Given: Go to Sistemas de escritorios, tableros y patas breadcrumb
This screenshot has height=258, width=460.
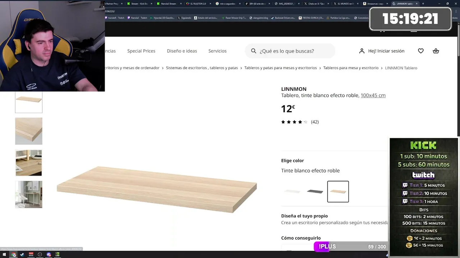Looking at the screenshot, I should pos(202,68).
